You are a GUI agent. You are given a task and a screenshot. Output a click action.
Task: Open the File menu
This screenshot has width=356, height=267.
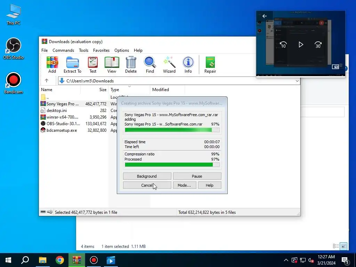coord(44,50)
